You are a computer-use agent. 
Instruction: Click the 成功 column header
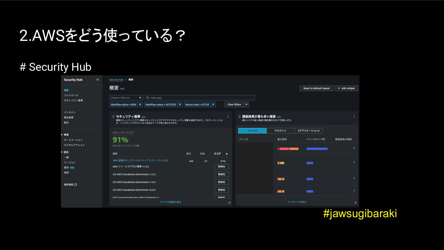[189, 154]
